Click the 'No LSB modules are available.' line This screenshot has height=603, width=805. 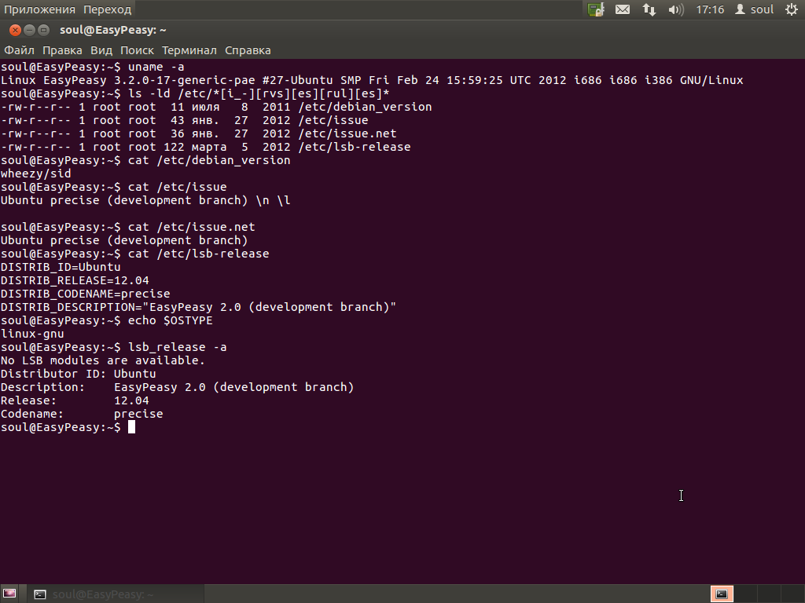click(103, 360)
